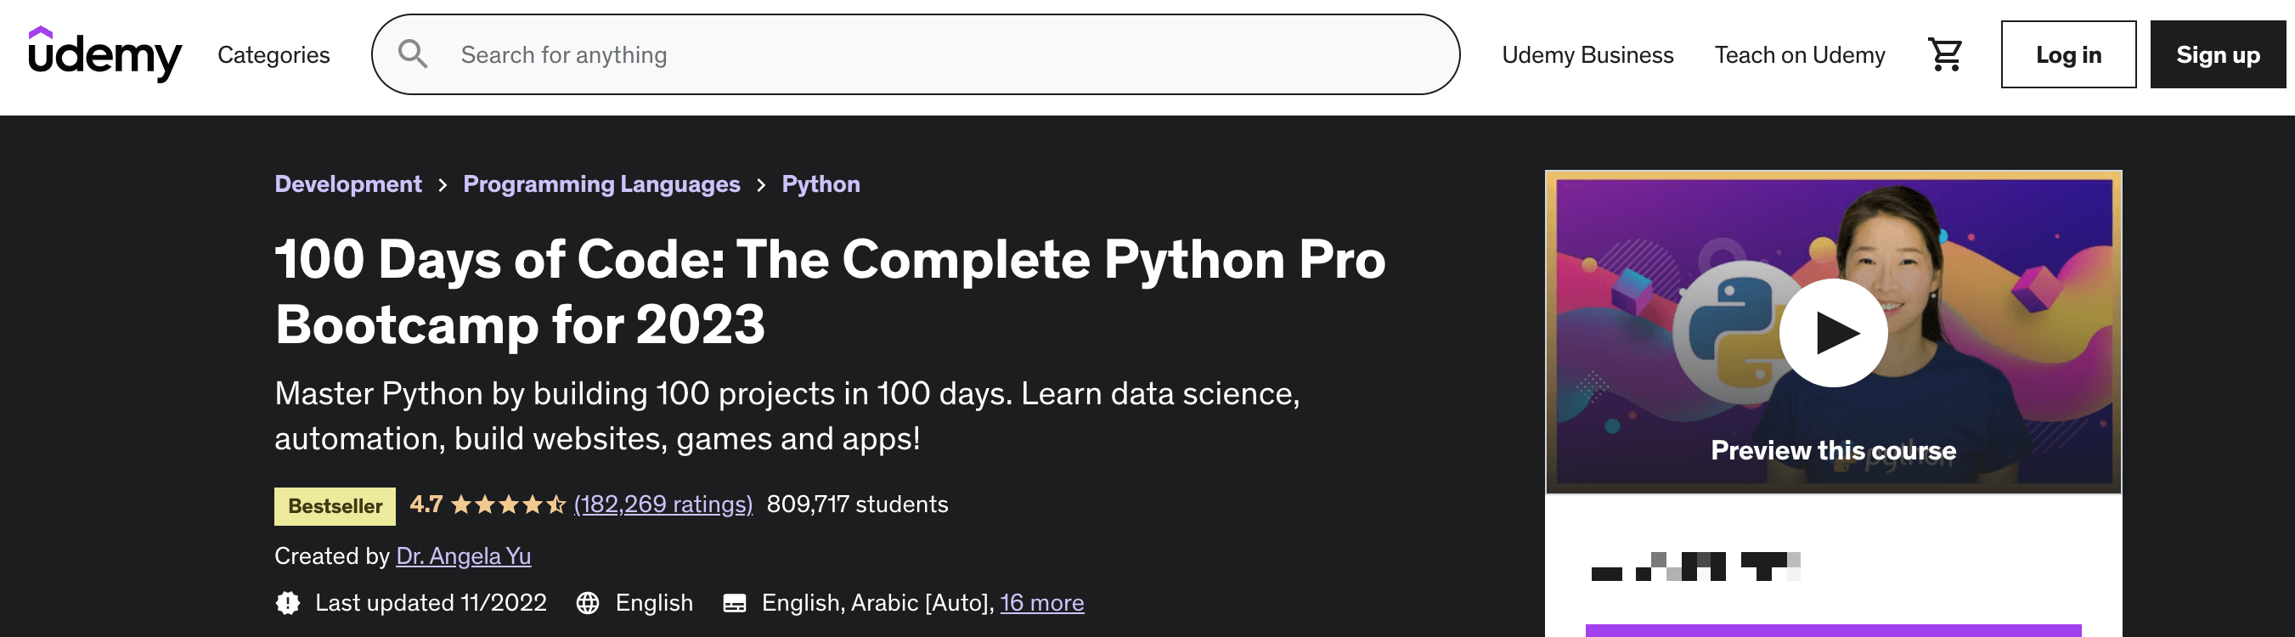Open Udemy Business page
The width and height of the screenshot is (2295, 637).
1587,55
